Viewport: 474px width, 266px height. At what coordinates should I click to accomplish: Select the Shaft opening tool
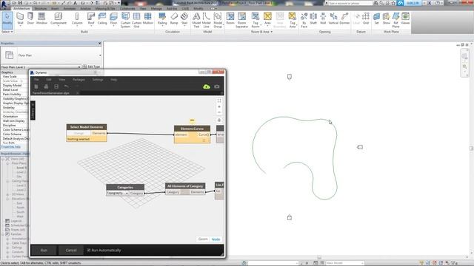click(313, 18)
